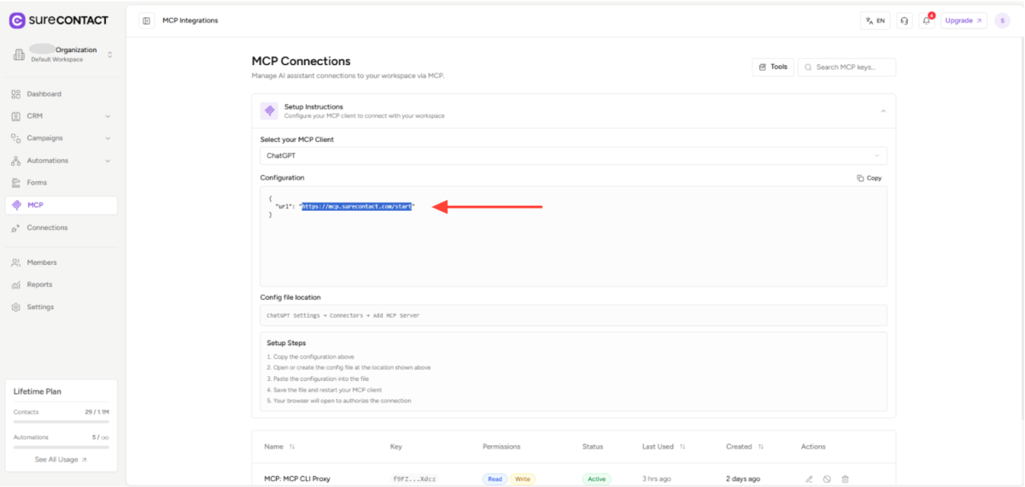
Task: Change language using the EN selector
Action: (x=875, y=21)
